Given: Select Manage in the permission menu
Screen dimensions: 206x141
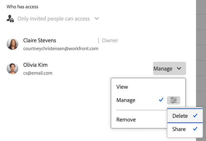Looking at the screenshot, I should [126, 100].
